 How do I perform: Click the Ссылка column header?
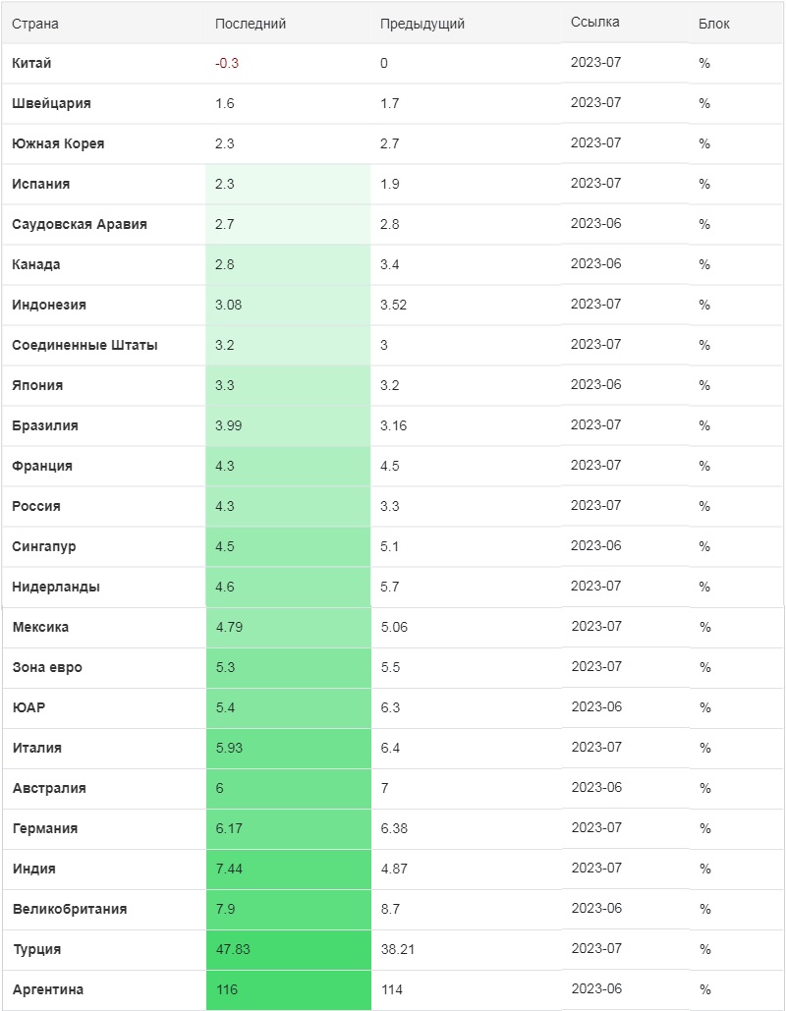click(594, 22)
